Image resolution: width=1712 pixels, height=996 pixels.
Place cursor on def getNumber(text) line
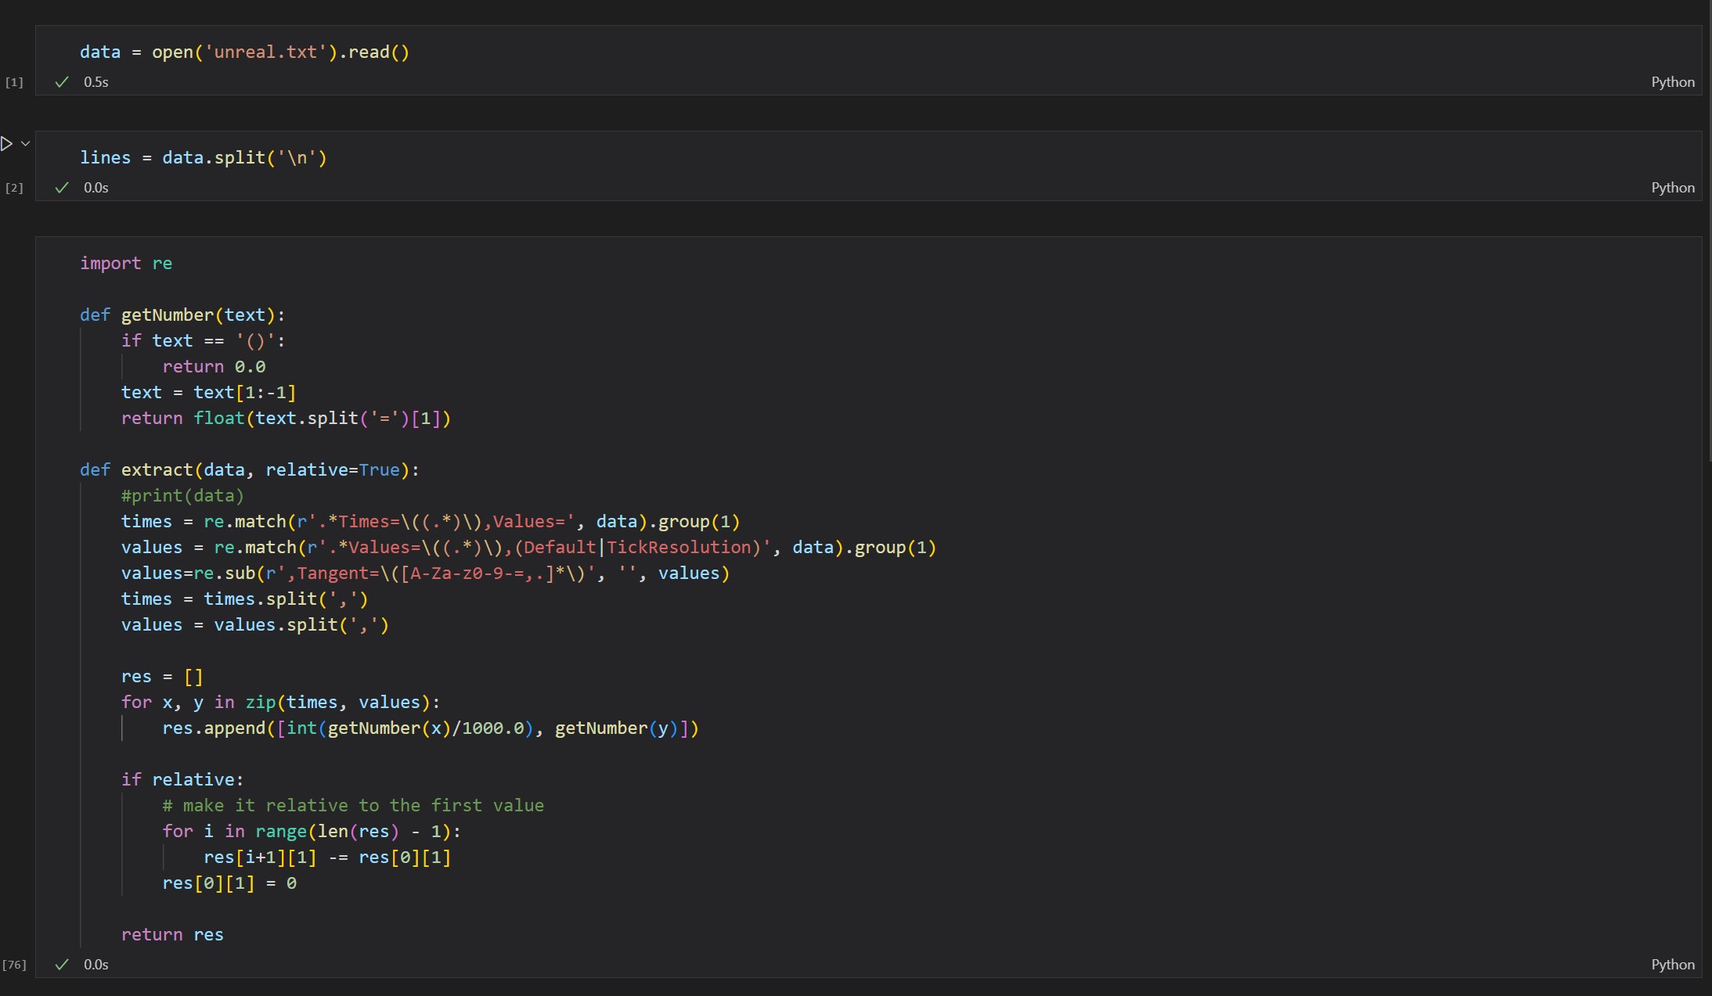pos(182,315)
